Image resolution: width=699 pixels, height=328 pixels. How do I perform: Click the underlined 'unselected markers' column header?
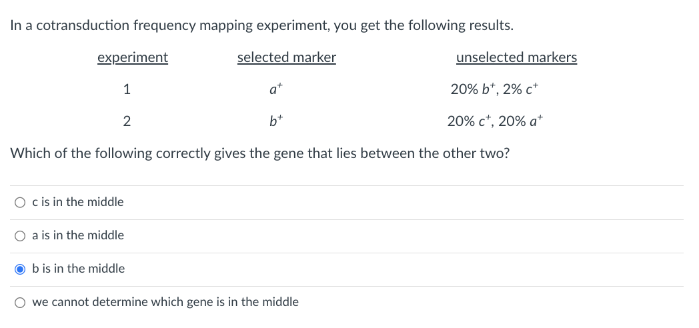[516, 58]
